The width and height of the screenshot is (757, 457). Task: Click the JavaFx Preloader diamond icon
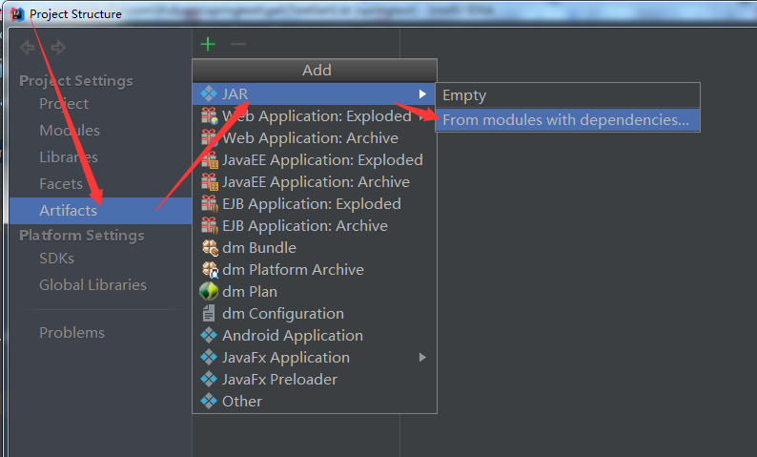(209, 379)
